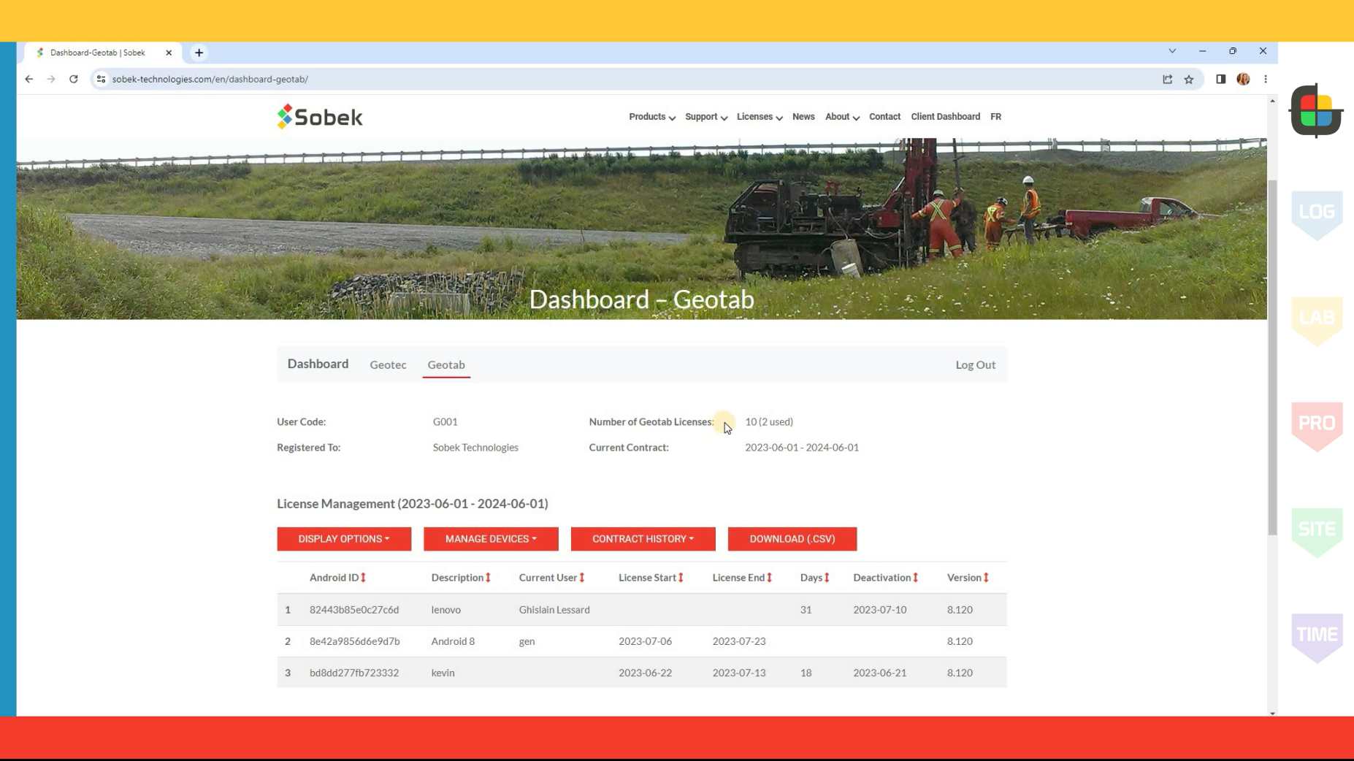Image resolution: width=1354 pixels, height=761 pixels.
Task: Open the tab search chevron
Action: 1172,51
